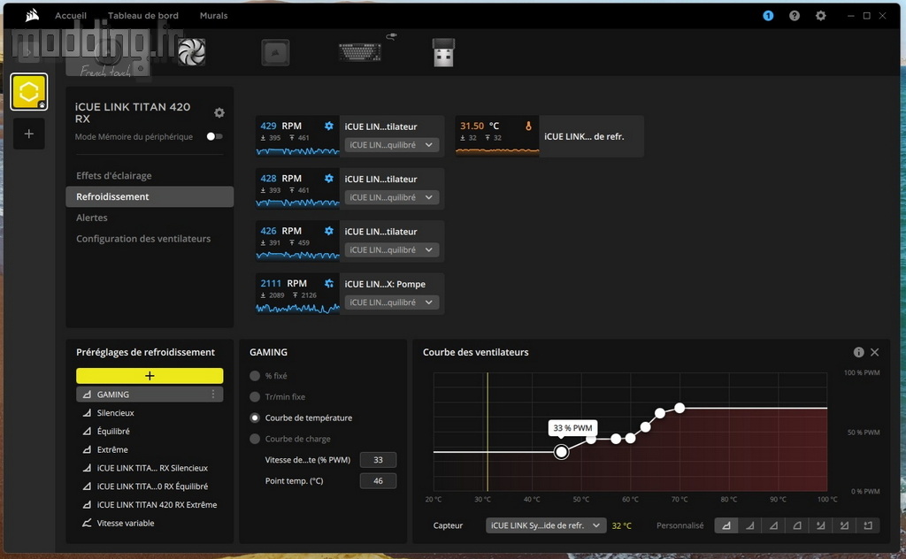Select the second fan curve shape preset icon
Image resolution: width=906 pixels, height=559 pixels.
tap(750, 525)
